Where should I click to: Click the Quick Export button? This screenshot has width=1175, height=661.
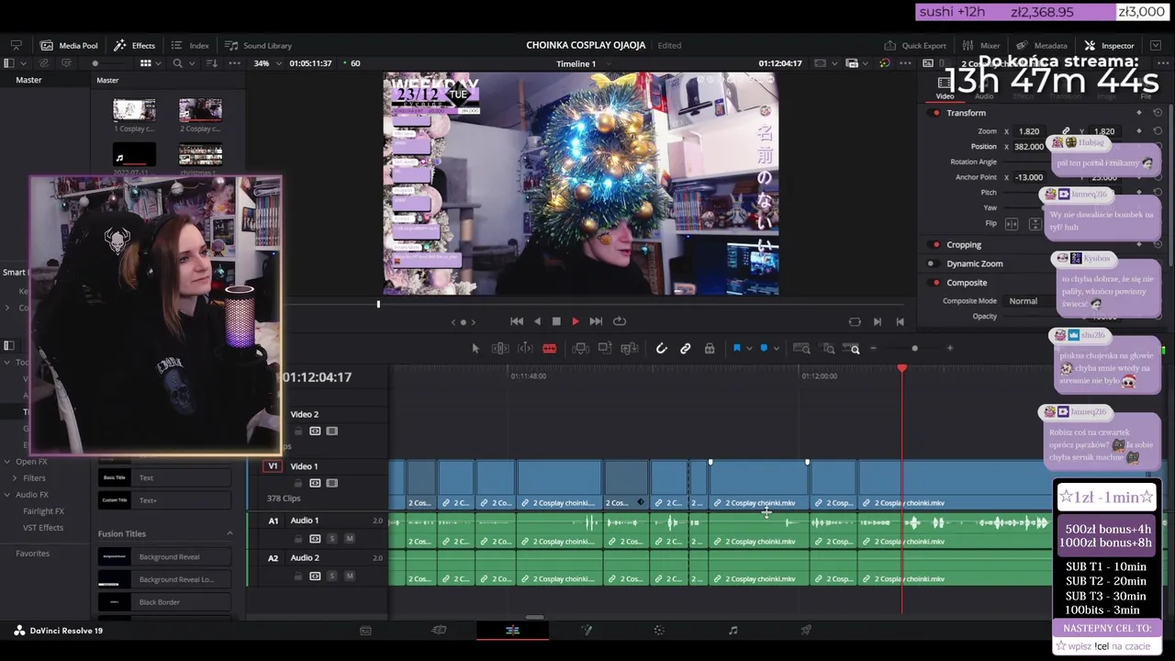(x=914, y=45)
